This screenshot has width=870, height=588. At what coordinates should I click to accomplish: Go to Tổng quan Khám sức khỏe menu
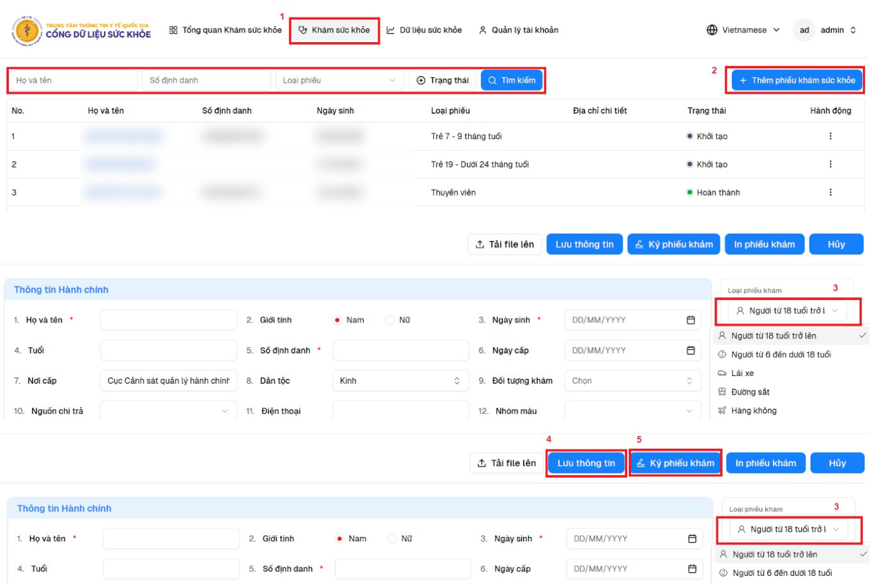225,30
